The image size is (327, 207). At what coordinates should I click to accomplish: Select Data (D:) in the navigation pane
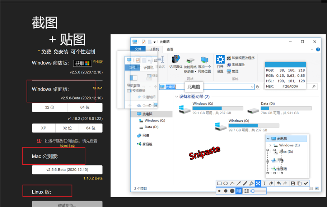[149, 127]
